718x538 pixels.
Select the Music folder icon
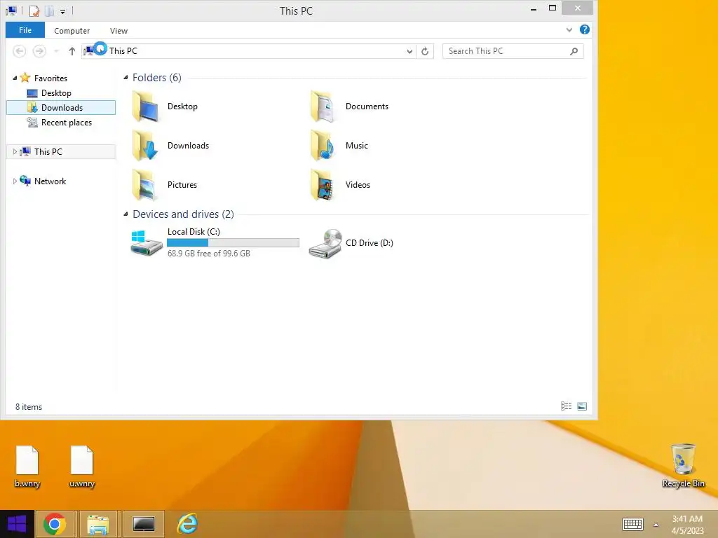324,146
